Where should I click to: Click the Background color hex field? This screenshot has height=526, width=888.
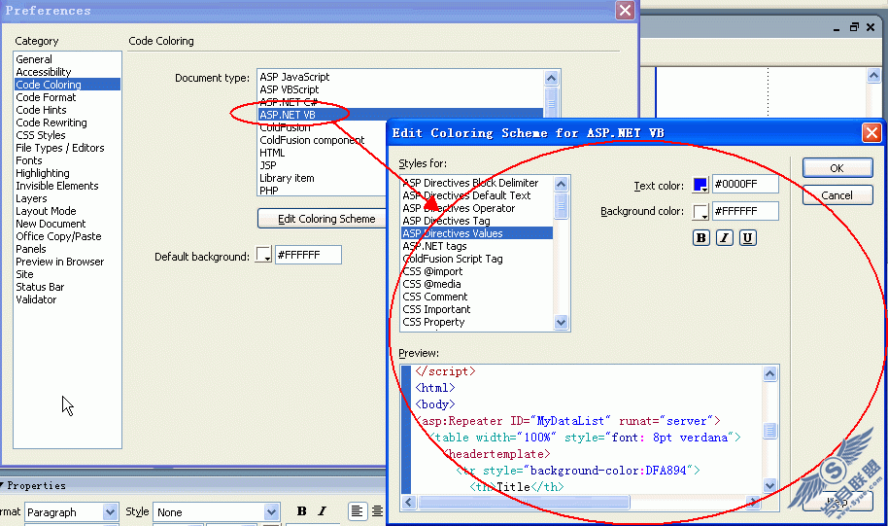745,211
